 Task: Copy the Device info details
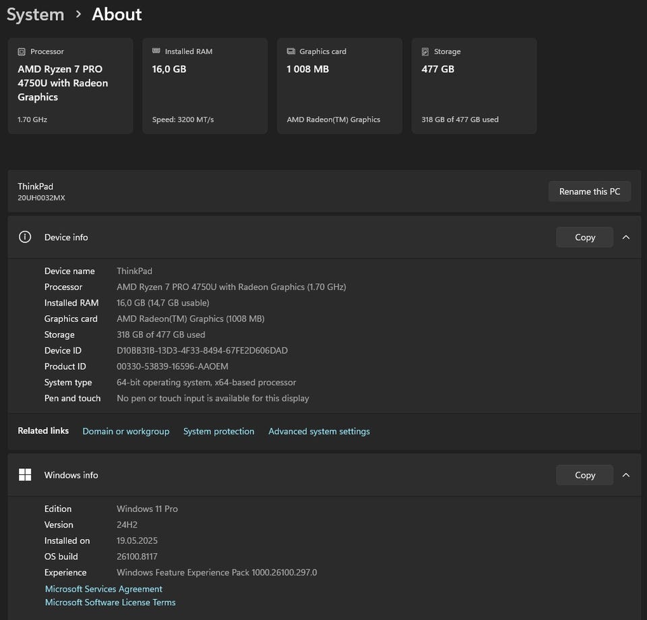tap(584, 237)
